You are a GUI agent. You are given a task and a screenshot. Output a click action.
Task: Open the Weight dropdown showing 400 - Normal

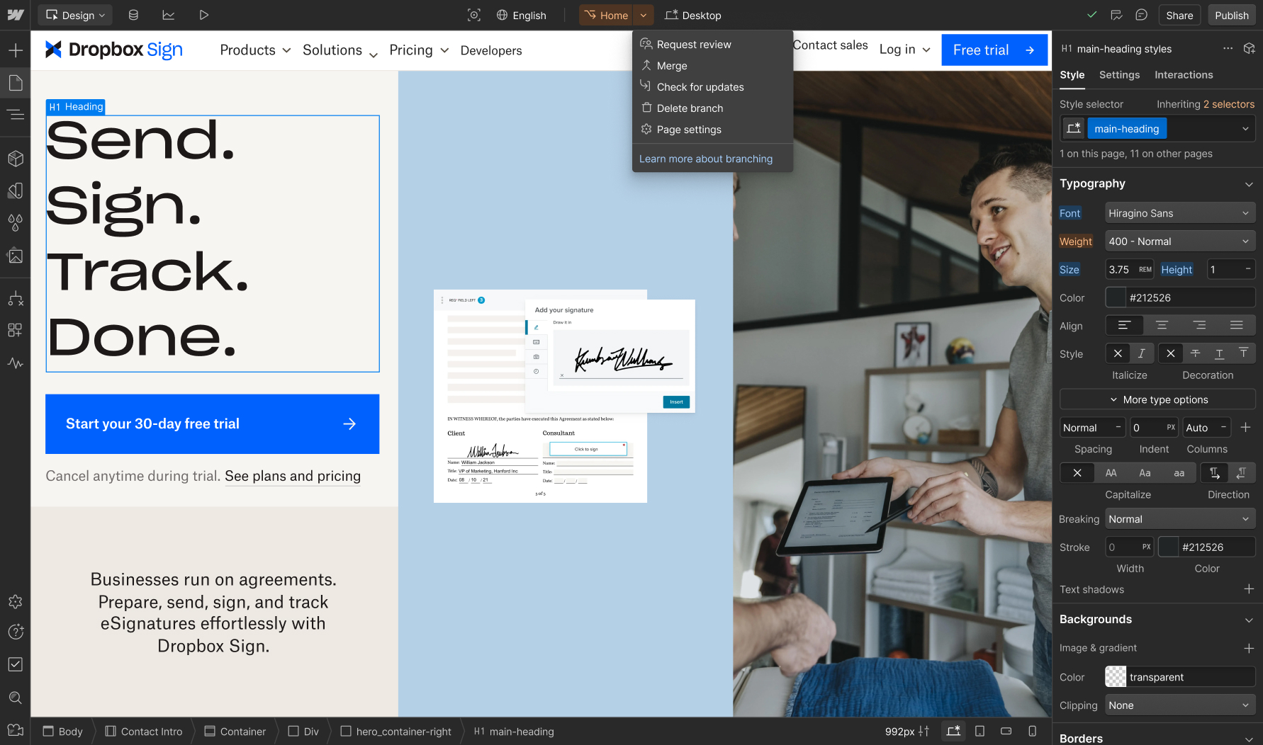pyautogui.click(x=1179, y=241)
